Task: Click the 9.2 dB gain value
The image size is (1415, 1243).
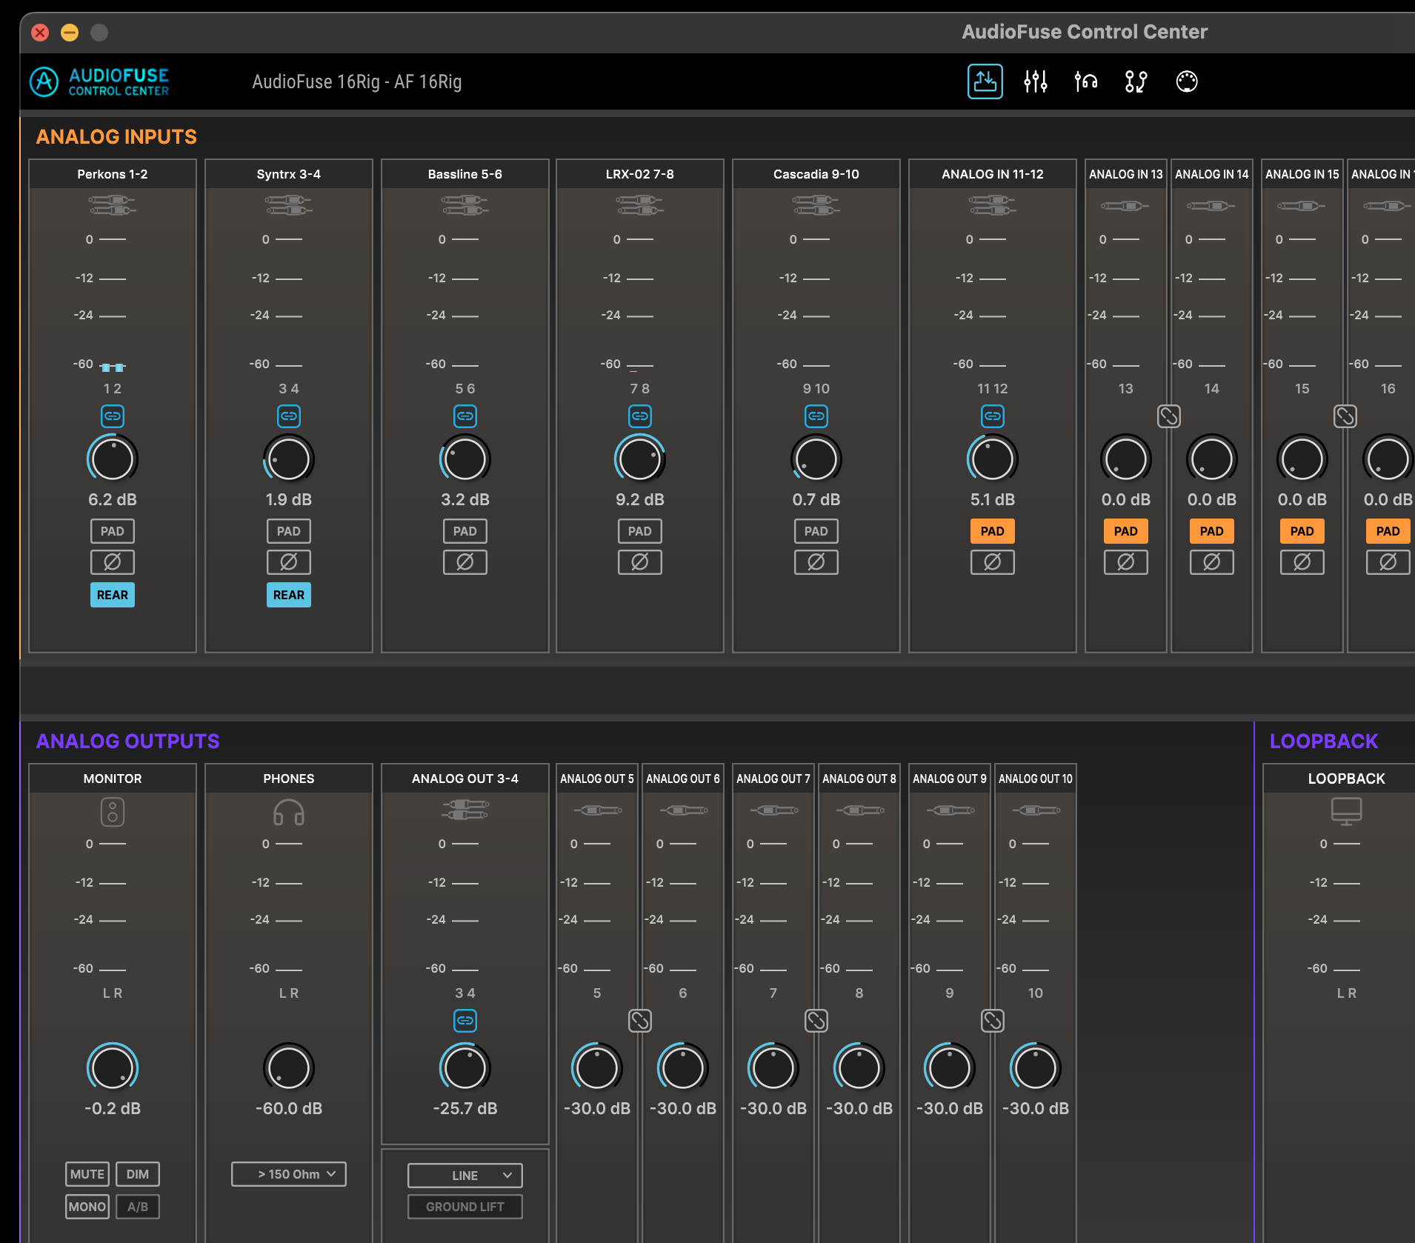Action: point(640,499)
